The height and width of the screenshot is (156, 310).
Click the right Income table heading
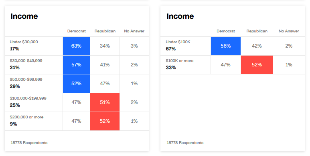click(x=180, y=16)
